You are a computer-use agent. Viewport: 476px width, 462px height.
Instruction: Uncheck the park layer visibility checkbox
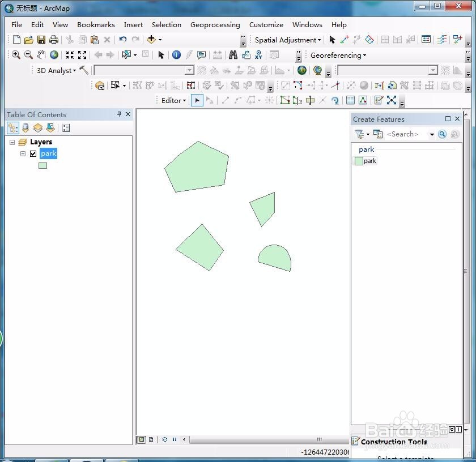[x=33, y=154]
